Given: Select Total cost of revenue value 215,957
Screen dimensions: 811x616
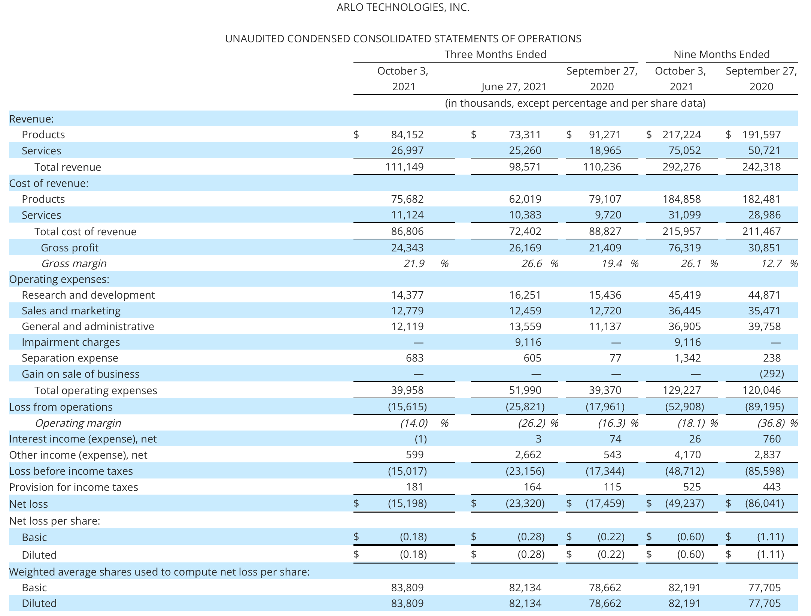Looking at the screenshot, I should (x=681, y=231).
